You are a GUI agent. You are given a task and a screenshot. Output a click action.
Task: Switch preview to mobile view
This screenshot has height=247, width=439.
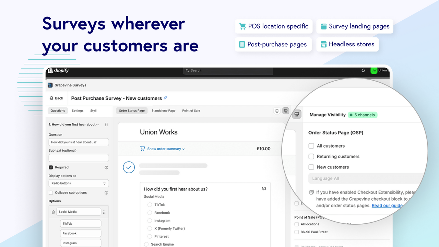pos(277,110)
